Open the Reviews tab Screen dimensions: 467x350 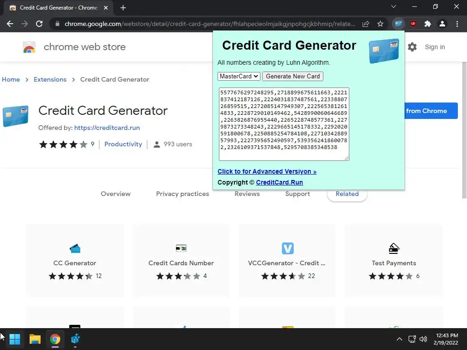247,194
